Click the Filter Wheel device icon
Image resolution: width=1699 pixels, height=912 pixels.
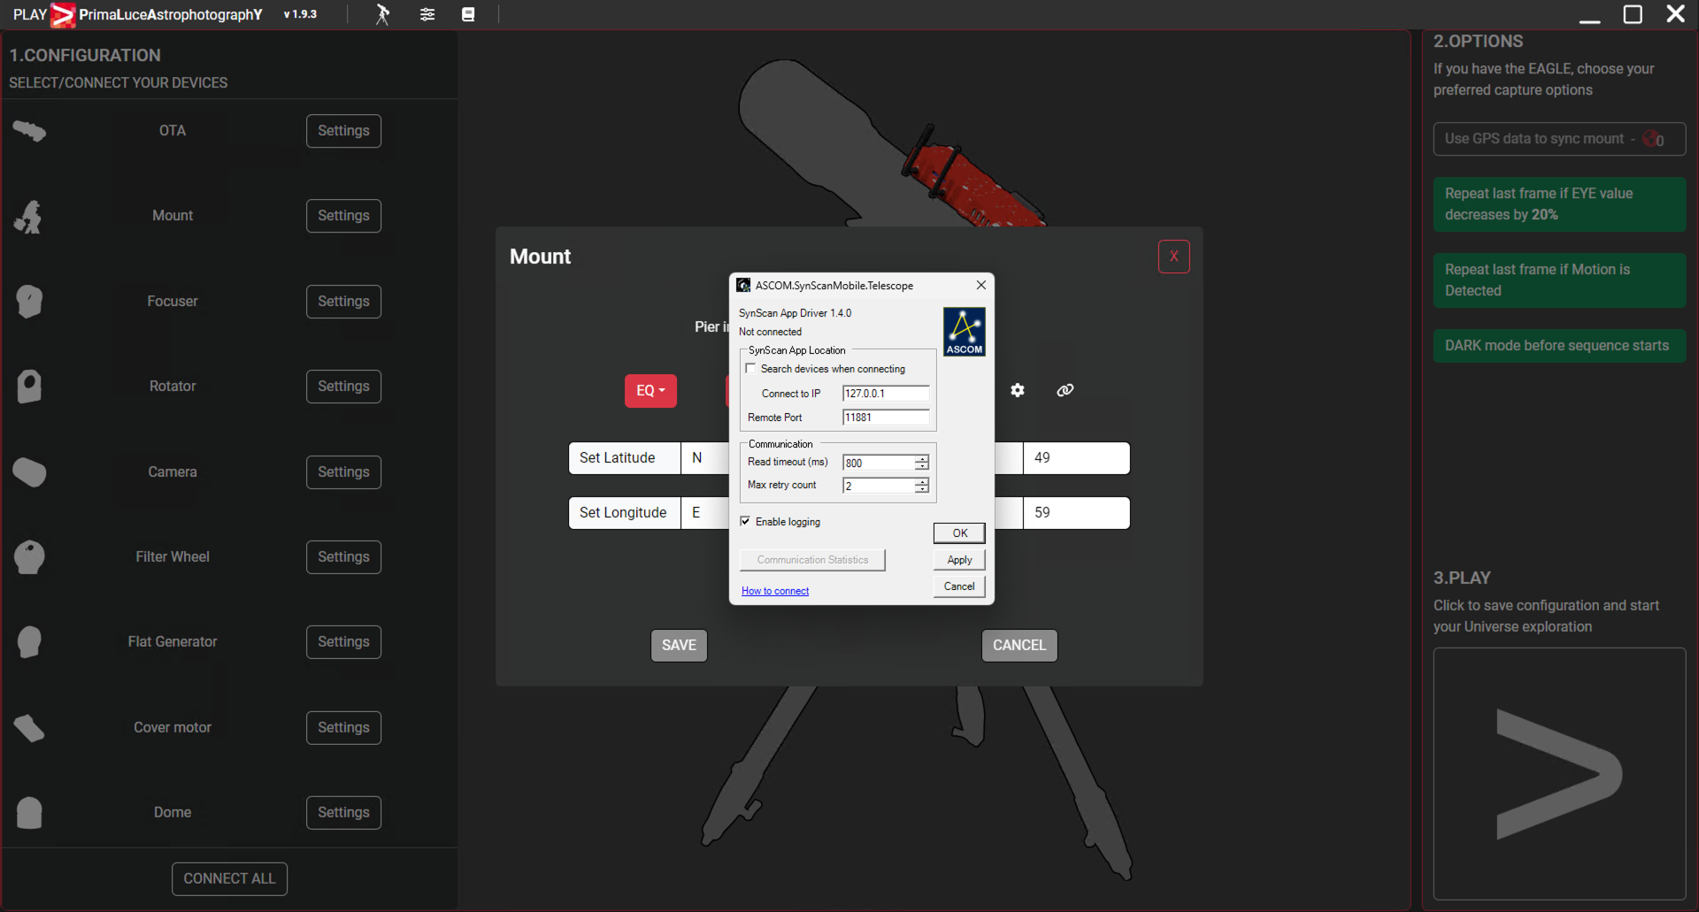click(x=29, y=557)
